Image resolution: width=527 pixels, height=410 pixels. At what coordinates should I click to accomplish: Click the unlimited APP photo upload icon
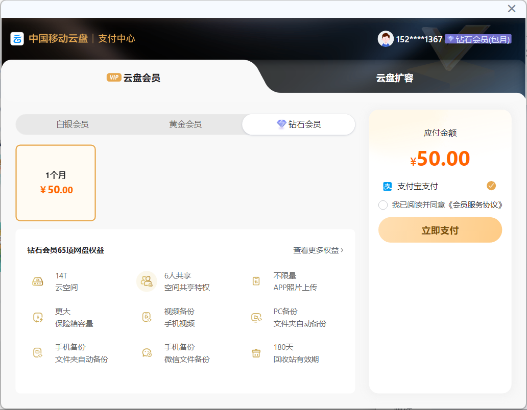click(256, 281)
